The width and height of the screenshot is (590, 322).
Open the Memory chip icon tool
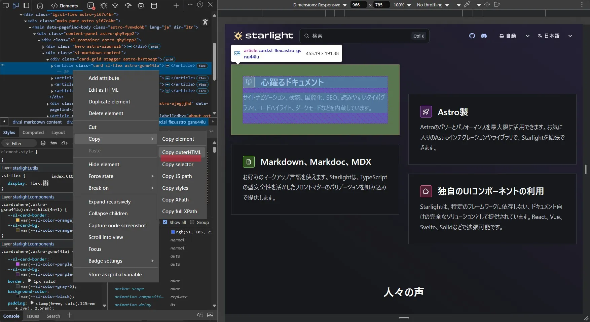pos(141,6)
